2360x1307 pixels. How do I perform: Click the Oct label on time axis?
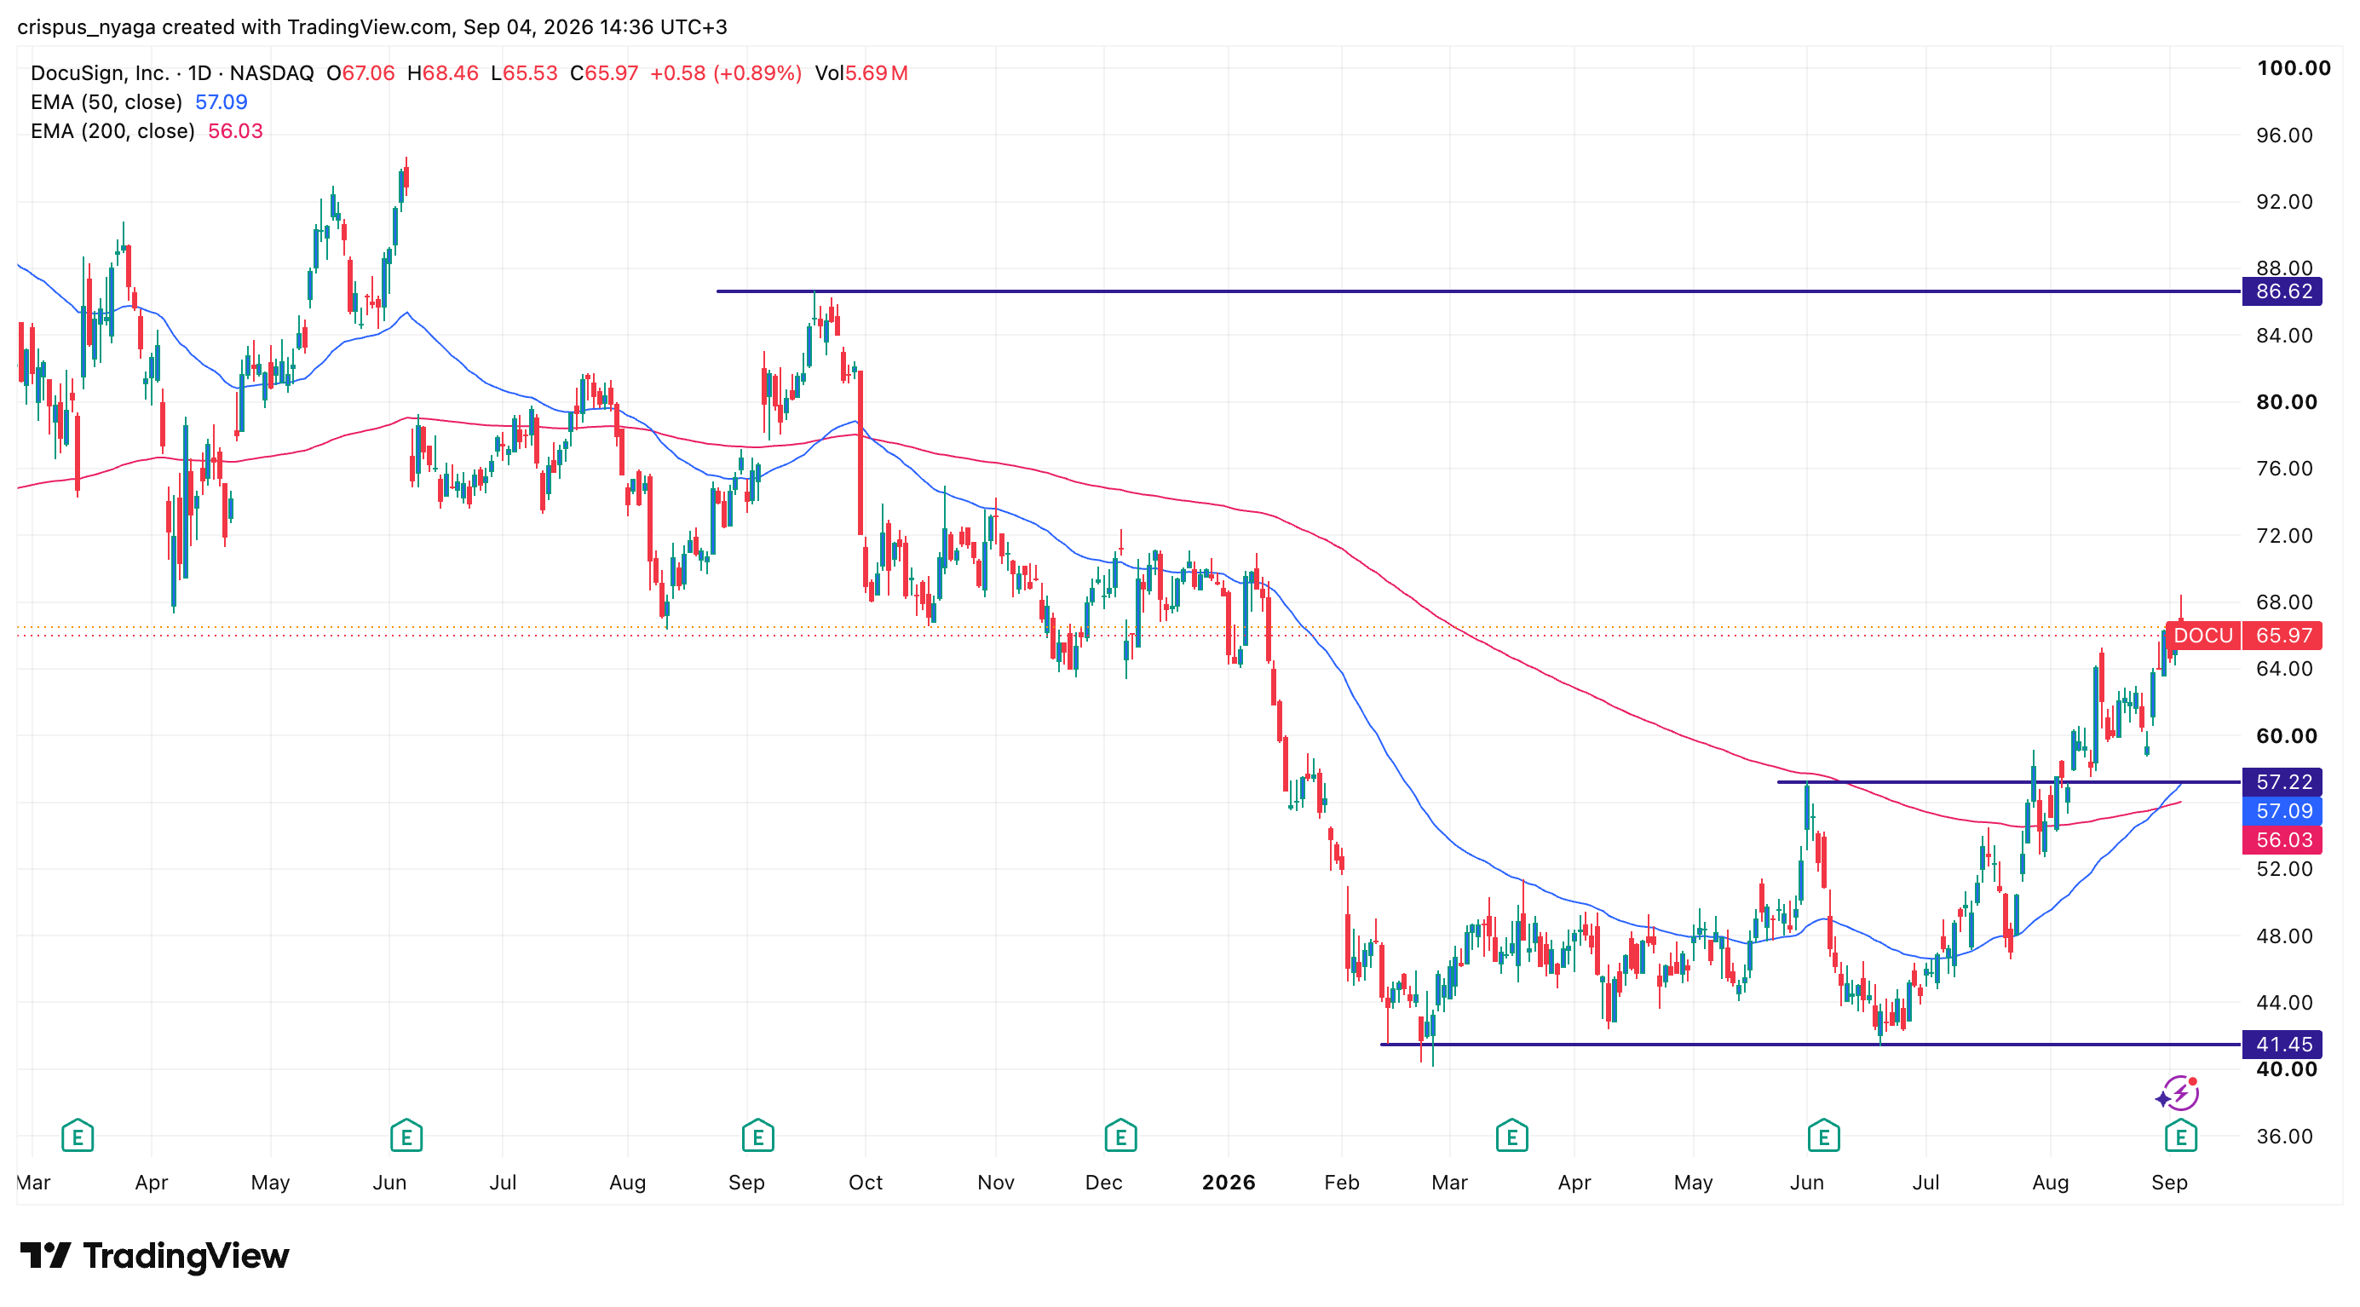(x=866, y=1183)
